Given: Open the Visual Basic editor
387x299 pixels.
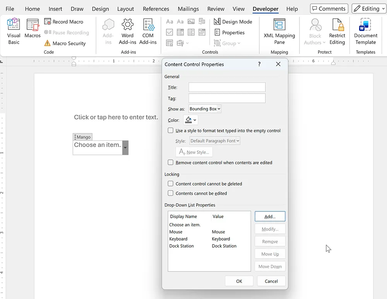Looking at the screenshot, I should [x=13, y=31].
